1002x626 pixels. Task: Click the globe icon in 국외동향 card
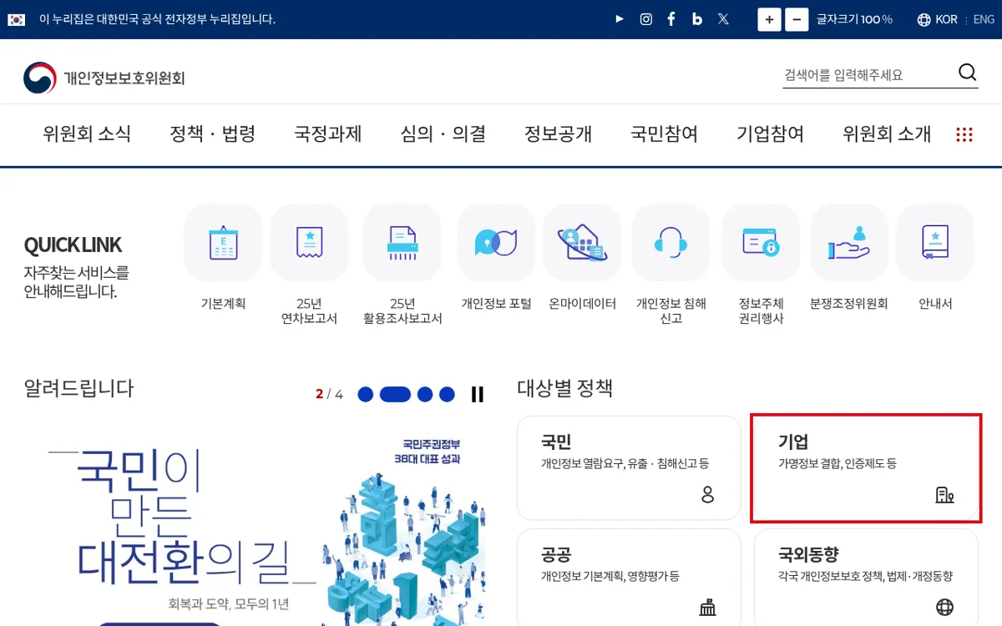pos(944,607)
